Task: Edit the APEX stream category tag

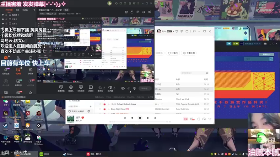Action: 48,14
